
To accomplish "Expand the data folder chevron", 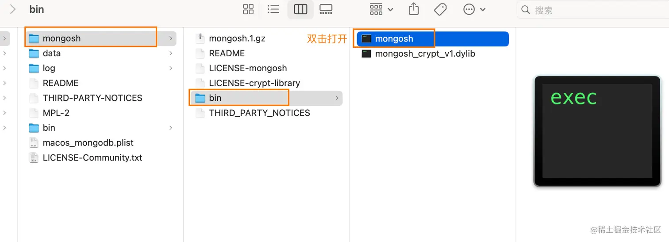I will pyautogui.click(x=171, y=53).
